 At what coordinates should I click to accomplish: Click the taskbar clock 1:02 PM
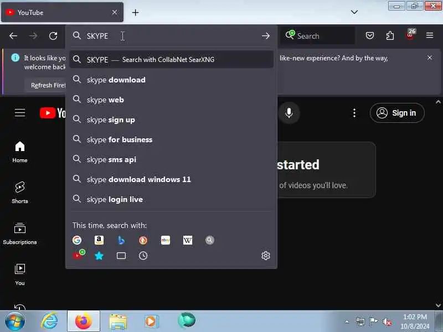415,321
